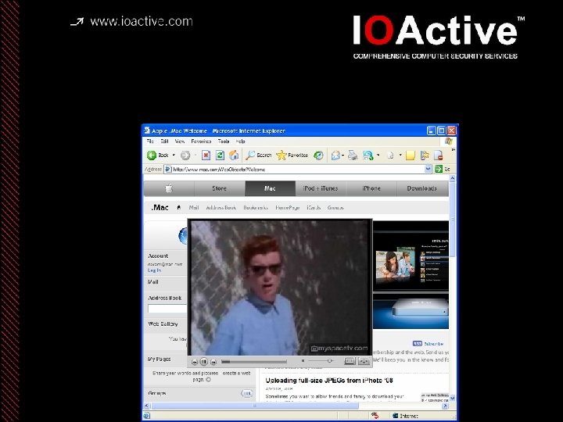Click the green Back arrow in Internet Explorer
The height and width of the screenshot is (422, 563).
[x=152, y=155]
